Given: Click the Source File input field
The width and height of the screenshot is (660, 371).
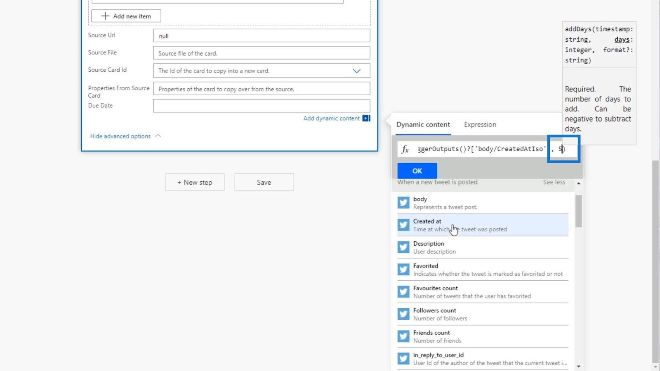Looking at the screenshot, I should tap(262, 53).
